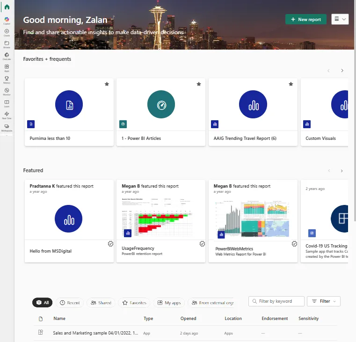This screenshot has height=342, width=356.
Task: Click small report badge on AAIG card
Action: click(x=215, y=124)
